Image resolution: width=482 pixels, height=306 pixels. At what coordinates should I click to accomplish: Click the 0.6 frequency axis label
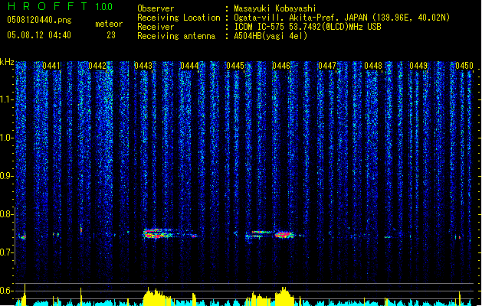point(6,291)
